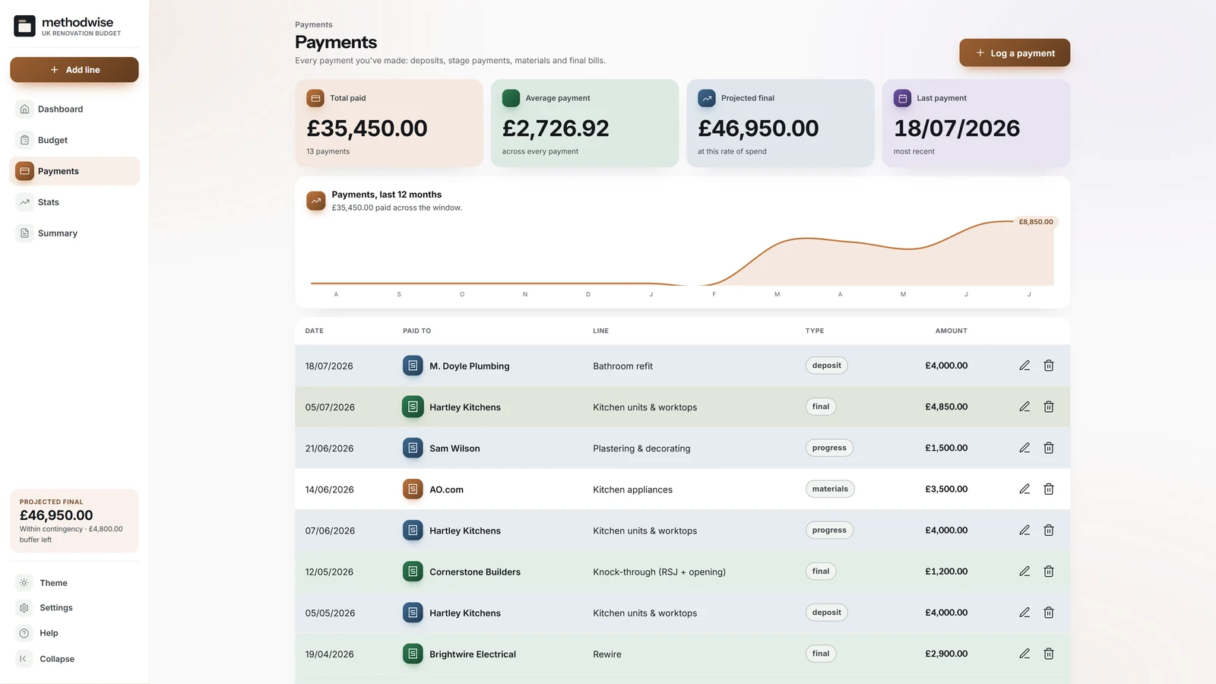
Task: Click the Projected final card icon
Action: point(707,98)
